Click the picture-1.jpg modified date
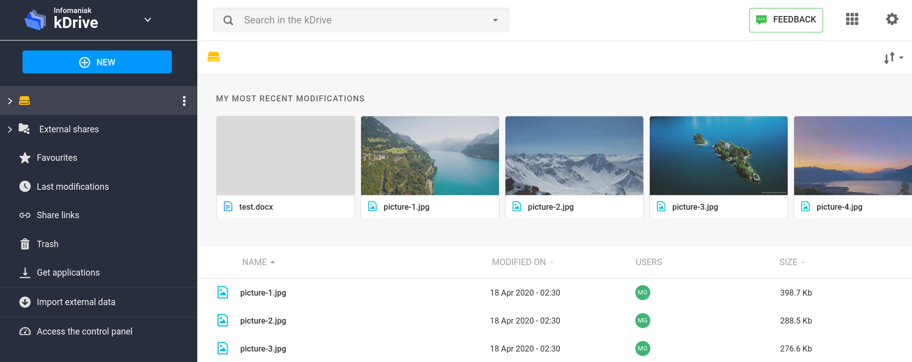This screenshot has width=912, height=362. tap(525, 293)
